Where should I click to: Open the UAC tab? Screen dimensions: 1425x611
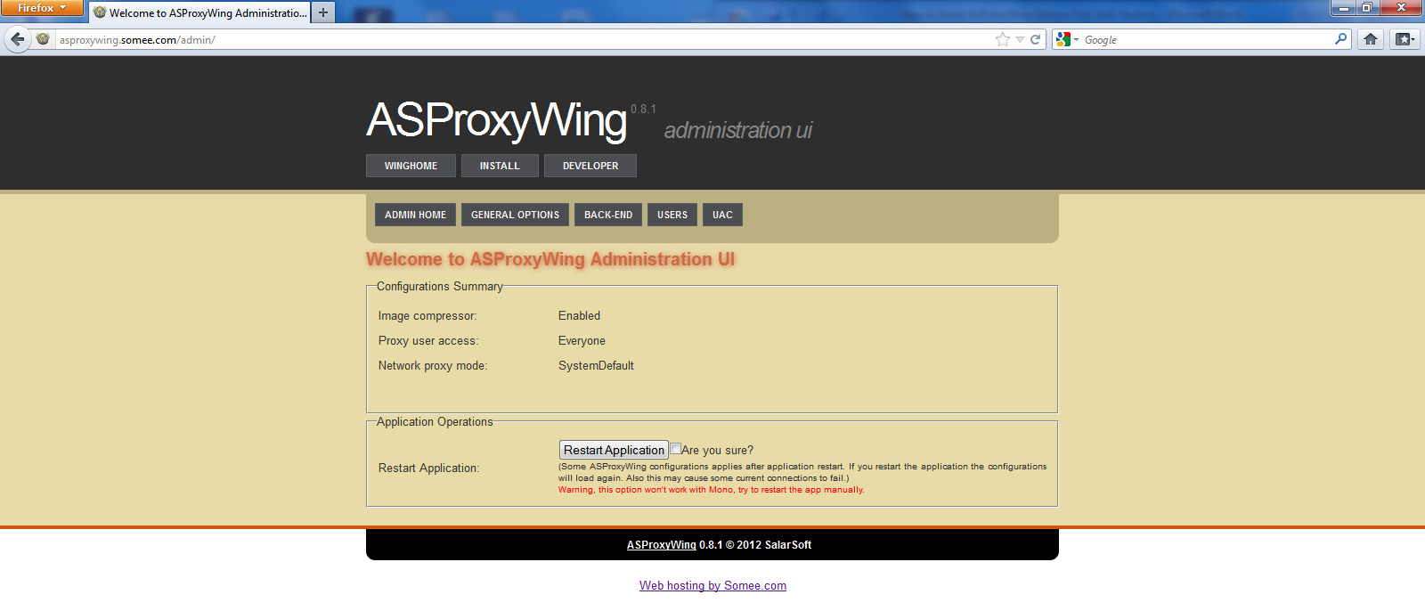click(722, 215)
